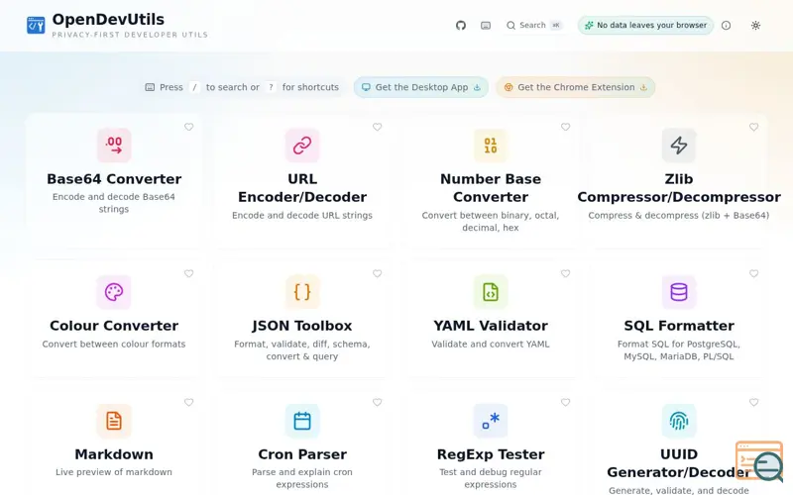Favorite the YAML Validator card
This screenshot has height=495, width=793.
pos(565,273)
